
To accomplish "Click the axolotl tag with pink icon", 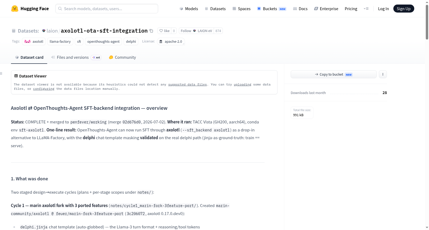I will [x=34, y=41].
